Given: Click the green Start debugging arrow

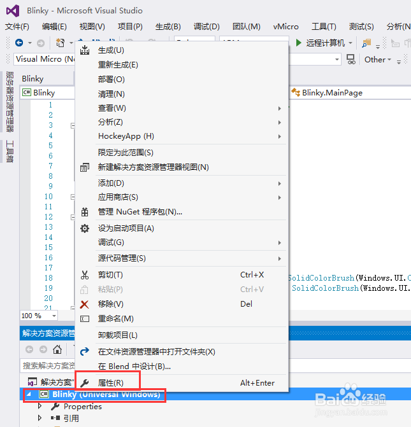Looking at the screenshot, I should (299, 43).
